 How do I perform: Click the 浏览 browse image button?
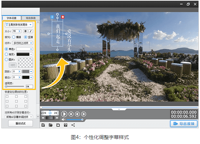(13, 65)
